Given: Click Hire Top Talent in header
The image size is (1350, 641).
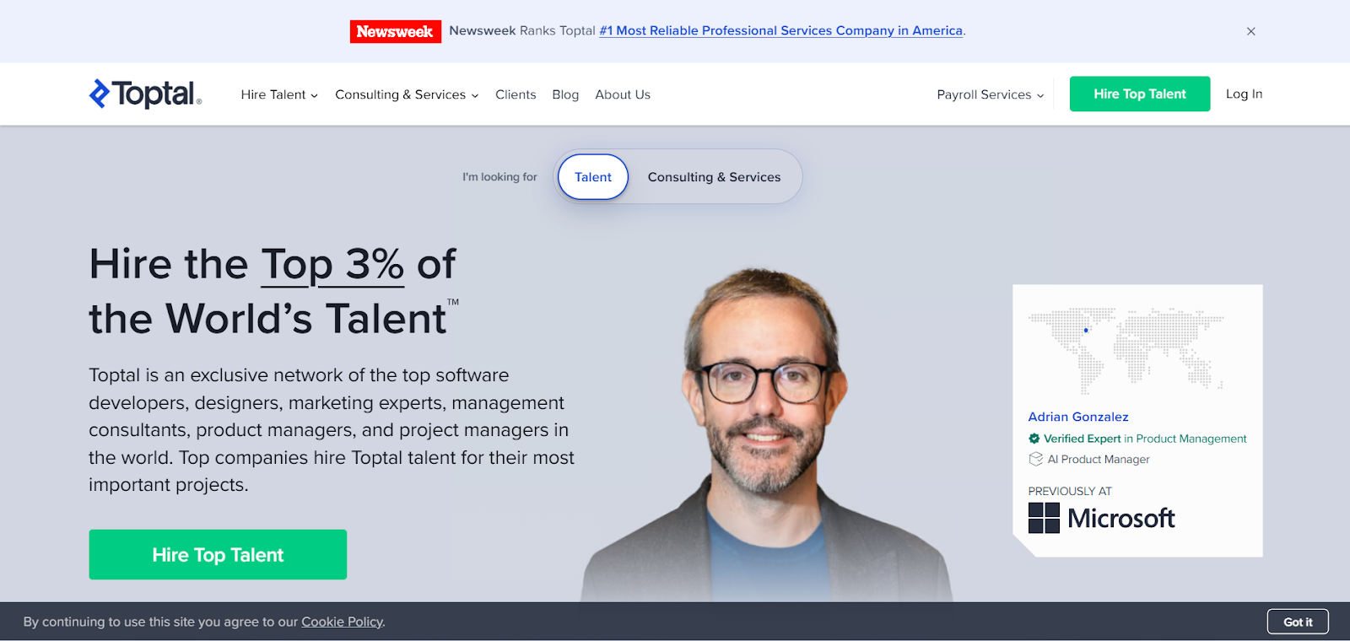Looking at the screenshot, I should point(1140,94).
